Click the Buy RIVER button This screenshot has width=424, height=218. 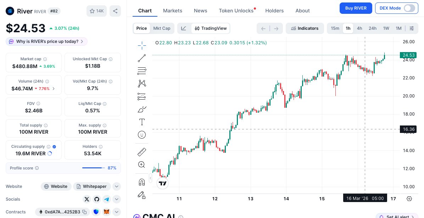356,8
